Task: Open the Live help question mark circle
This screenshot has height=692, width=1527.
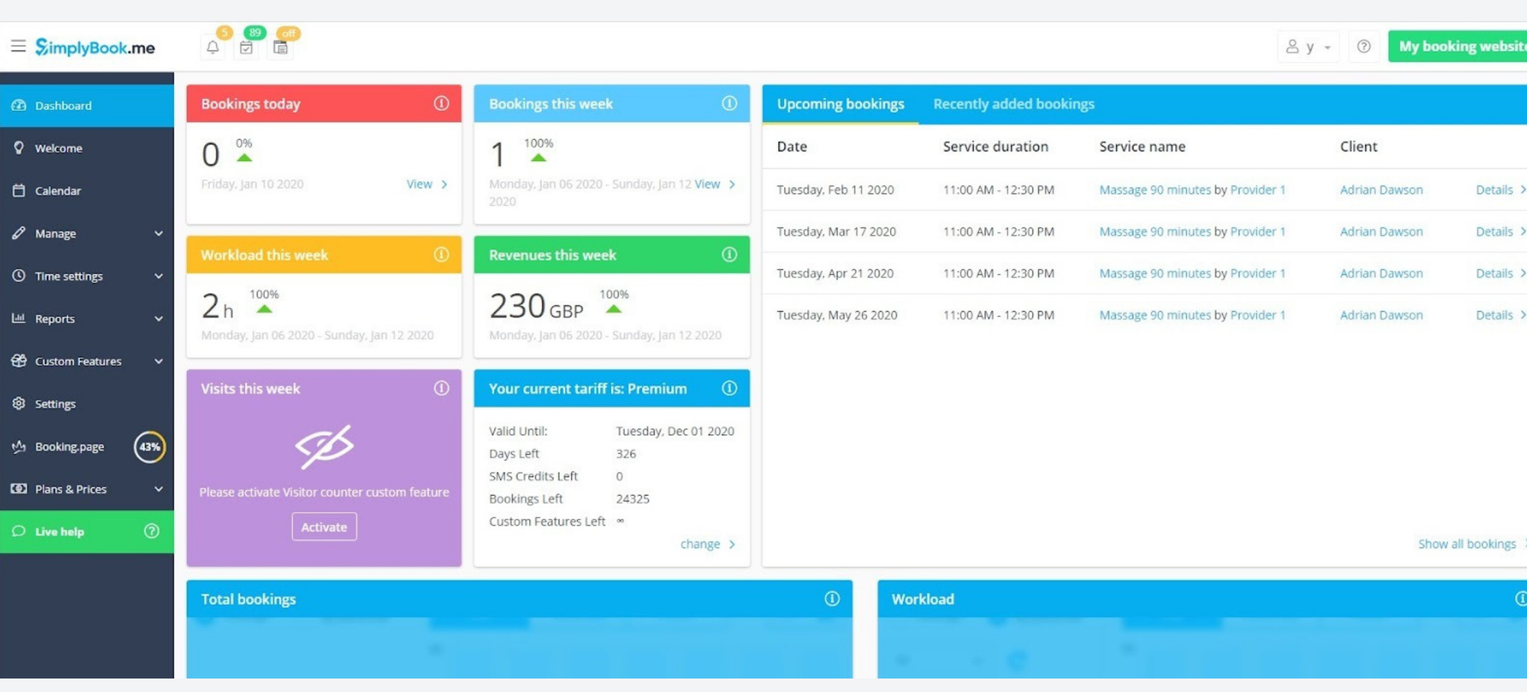Action: coord(151,531)
